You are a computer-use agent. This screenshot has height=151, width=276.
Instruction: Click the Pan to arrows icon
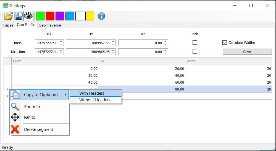tap(15, 117)
